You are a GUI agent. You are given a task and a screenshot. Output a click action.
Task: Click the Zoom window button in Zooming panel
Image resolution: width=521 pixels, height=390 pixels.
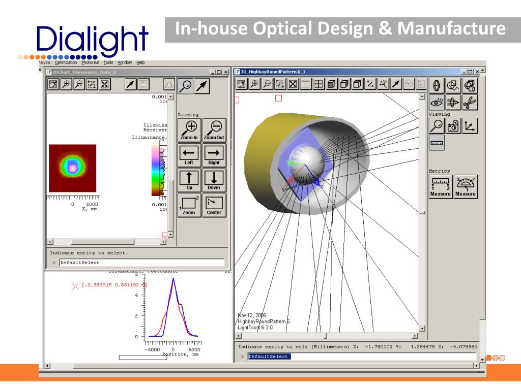pyautogui.click(x=189, y=205)
